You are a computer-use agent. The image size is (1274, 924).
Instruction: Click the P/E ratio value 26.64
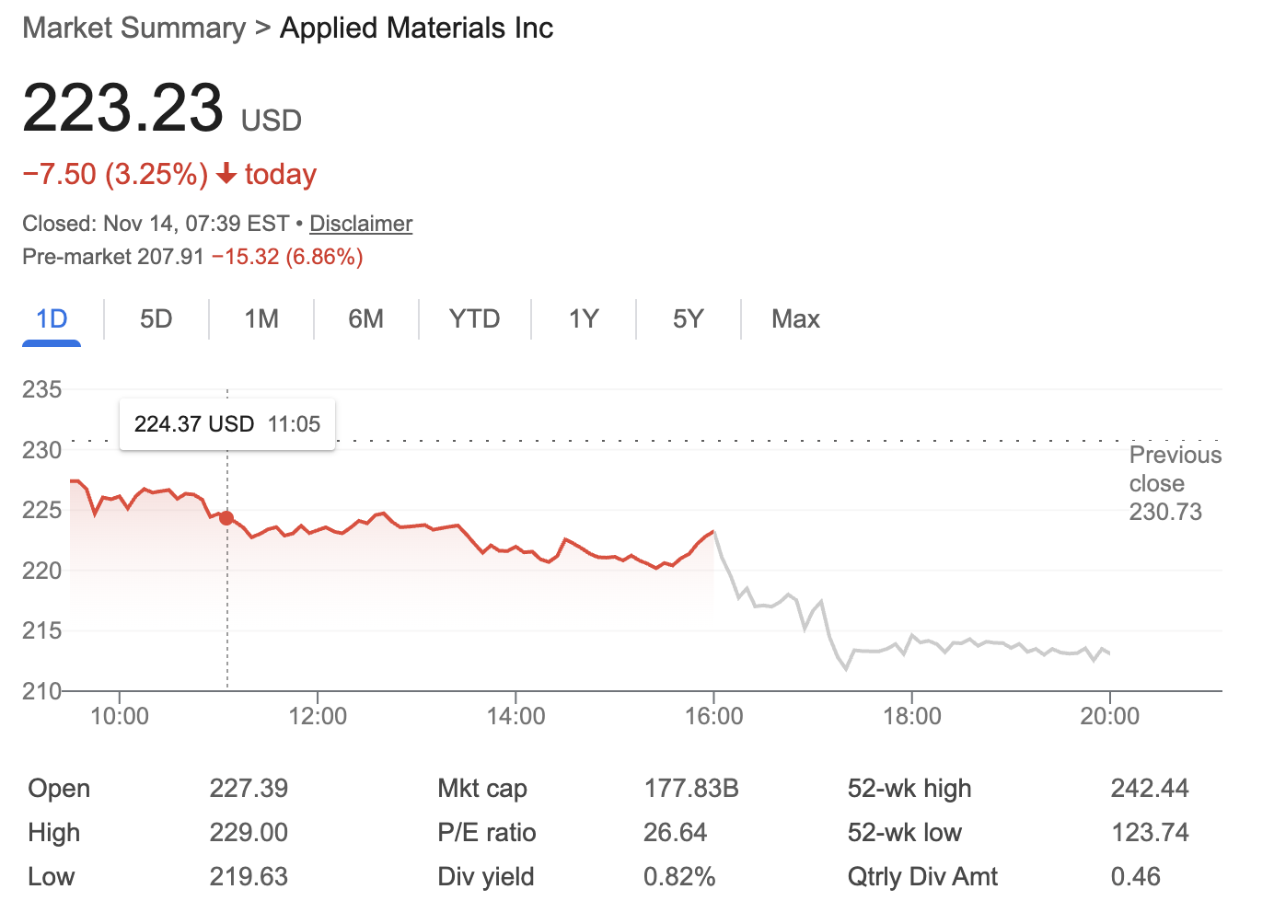point(676,833)
